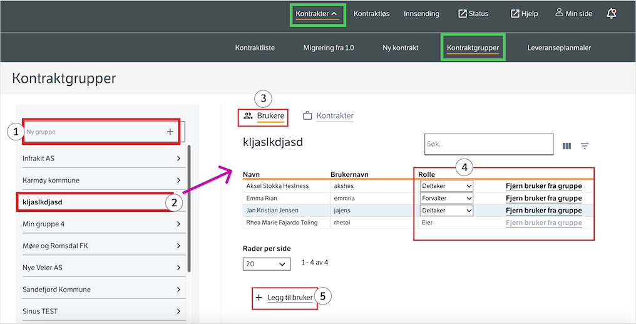Viewport: 636px width, 324px height.
Task: Click the Hjelp external-link icon
Action: click(515, 13)
